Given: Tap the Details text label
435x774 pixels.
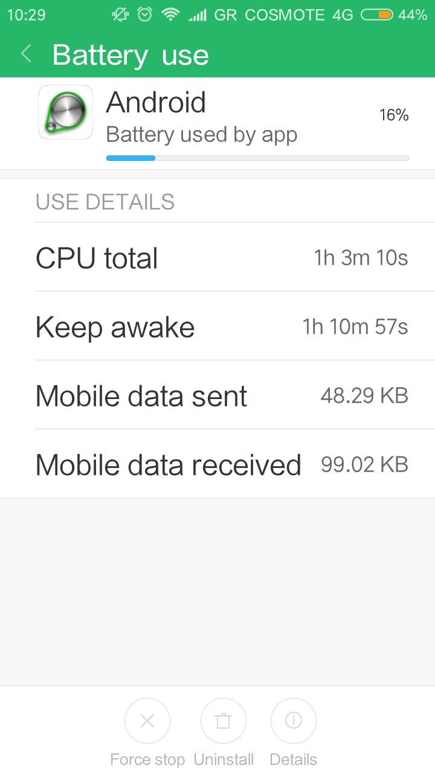Looking at the screenshot, I should click(294, 759).
